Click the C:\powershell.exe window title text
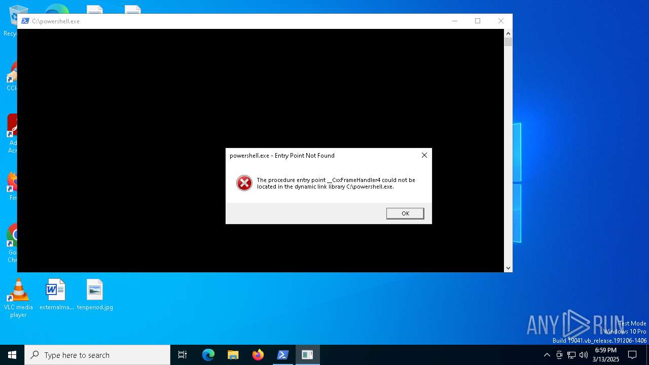The width and height of the screenshot is (649, 365). tap(56, 21)
